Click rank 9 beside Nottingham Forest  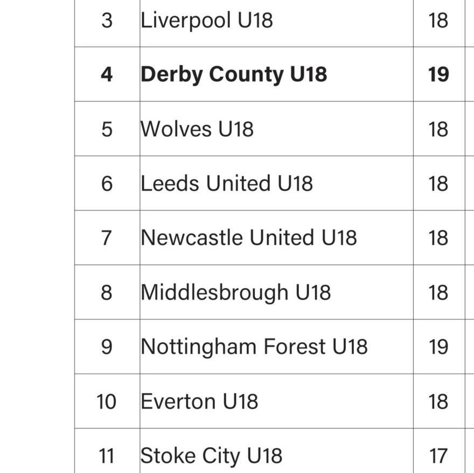107,347
